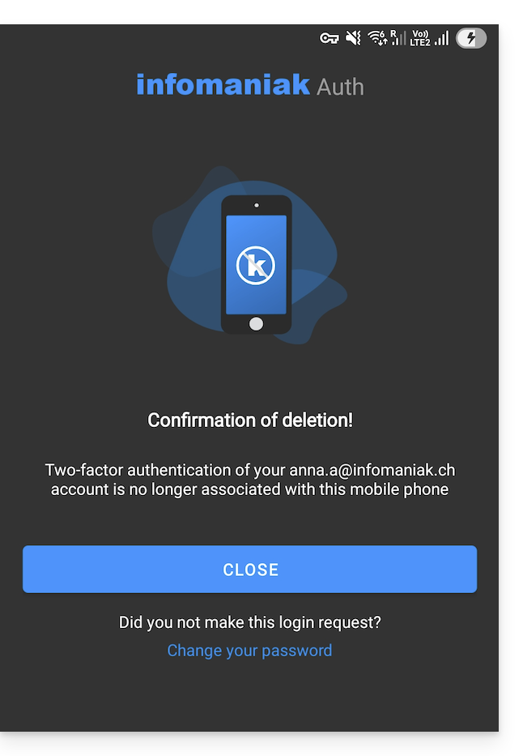Viewport: 523px width, 756px height.
Task: Tap the second SIM signal bars icon
Action: [x=441, y=38]
